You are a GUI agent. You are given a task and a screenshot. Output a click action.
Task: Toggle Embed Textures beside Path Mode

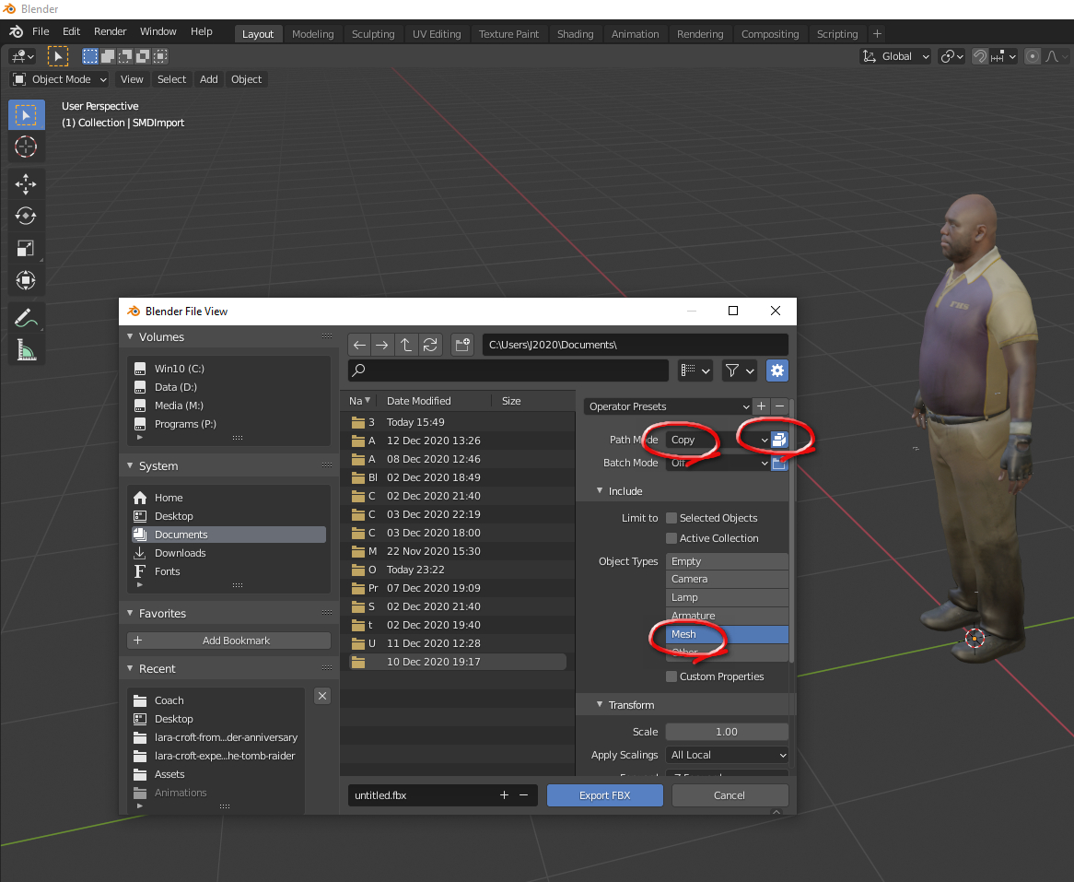coord(778,440)
